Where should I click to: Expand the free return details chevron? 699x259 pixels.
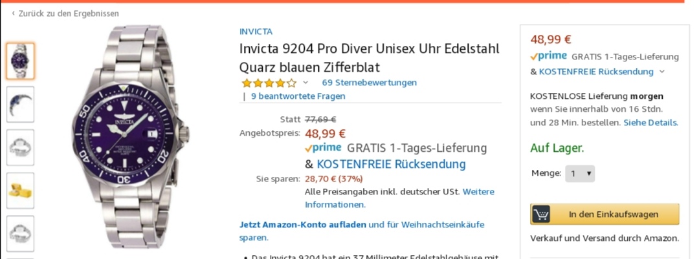(661, 72)
